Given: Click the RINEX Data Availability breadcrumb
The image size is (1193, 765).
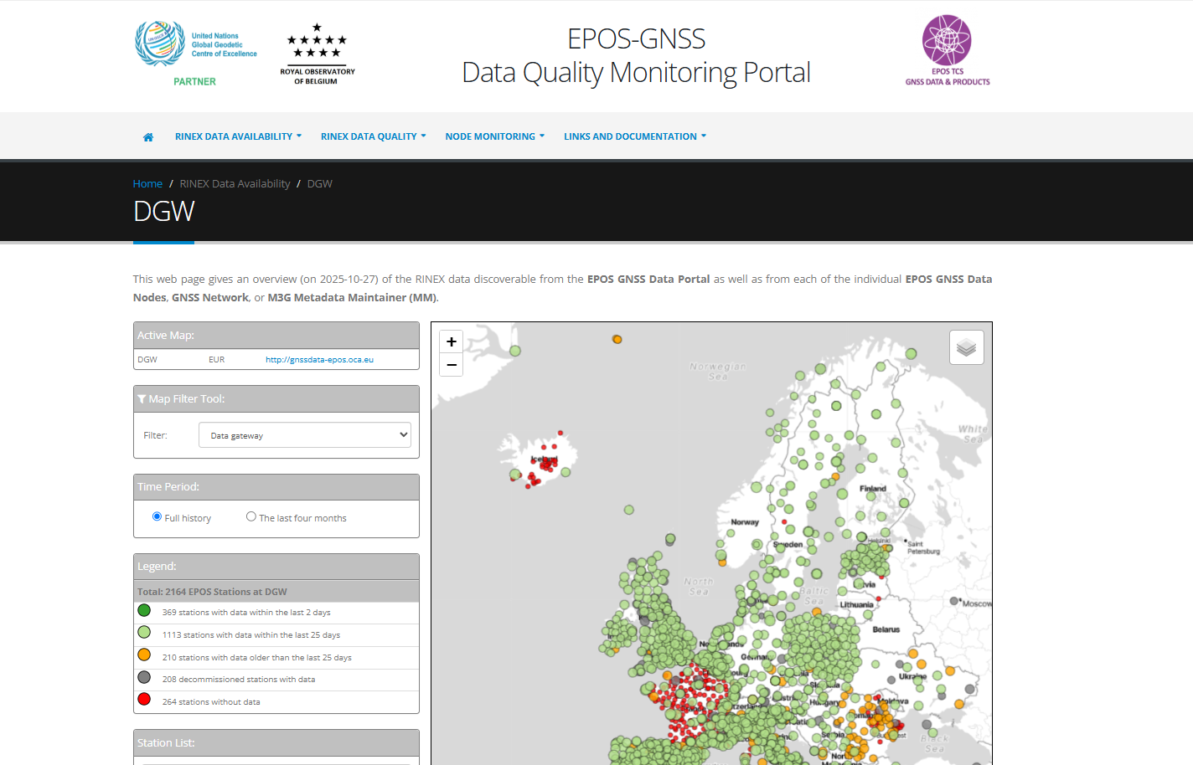Looking at the screenshot, I should coord(235,183).
